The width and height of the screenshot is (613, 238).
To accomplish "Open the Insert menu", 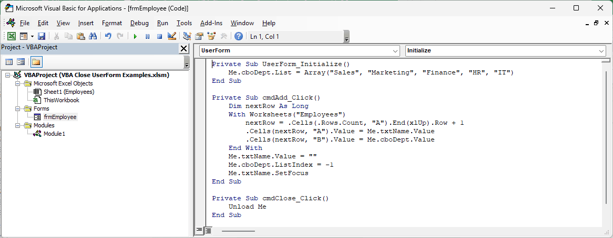I will 86,23.
